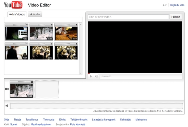Select the 1:34 thumbnail with man in coat

click(16, 52)
